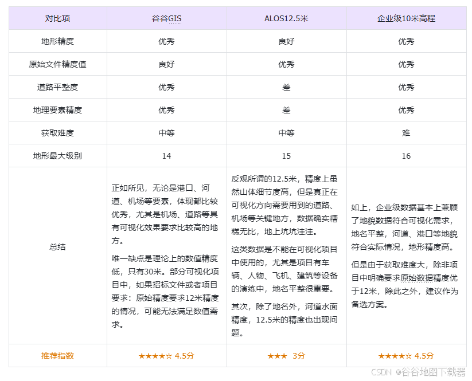Click the '对比项' header cell

57,18
